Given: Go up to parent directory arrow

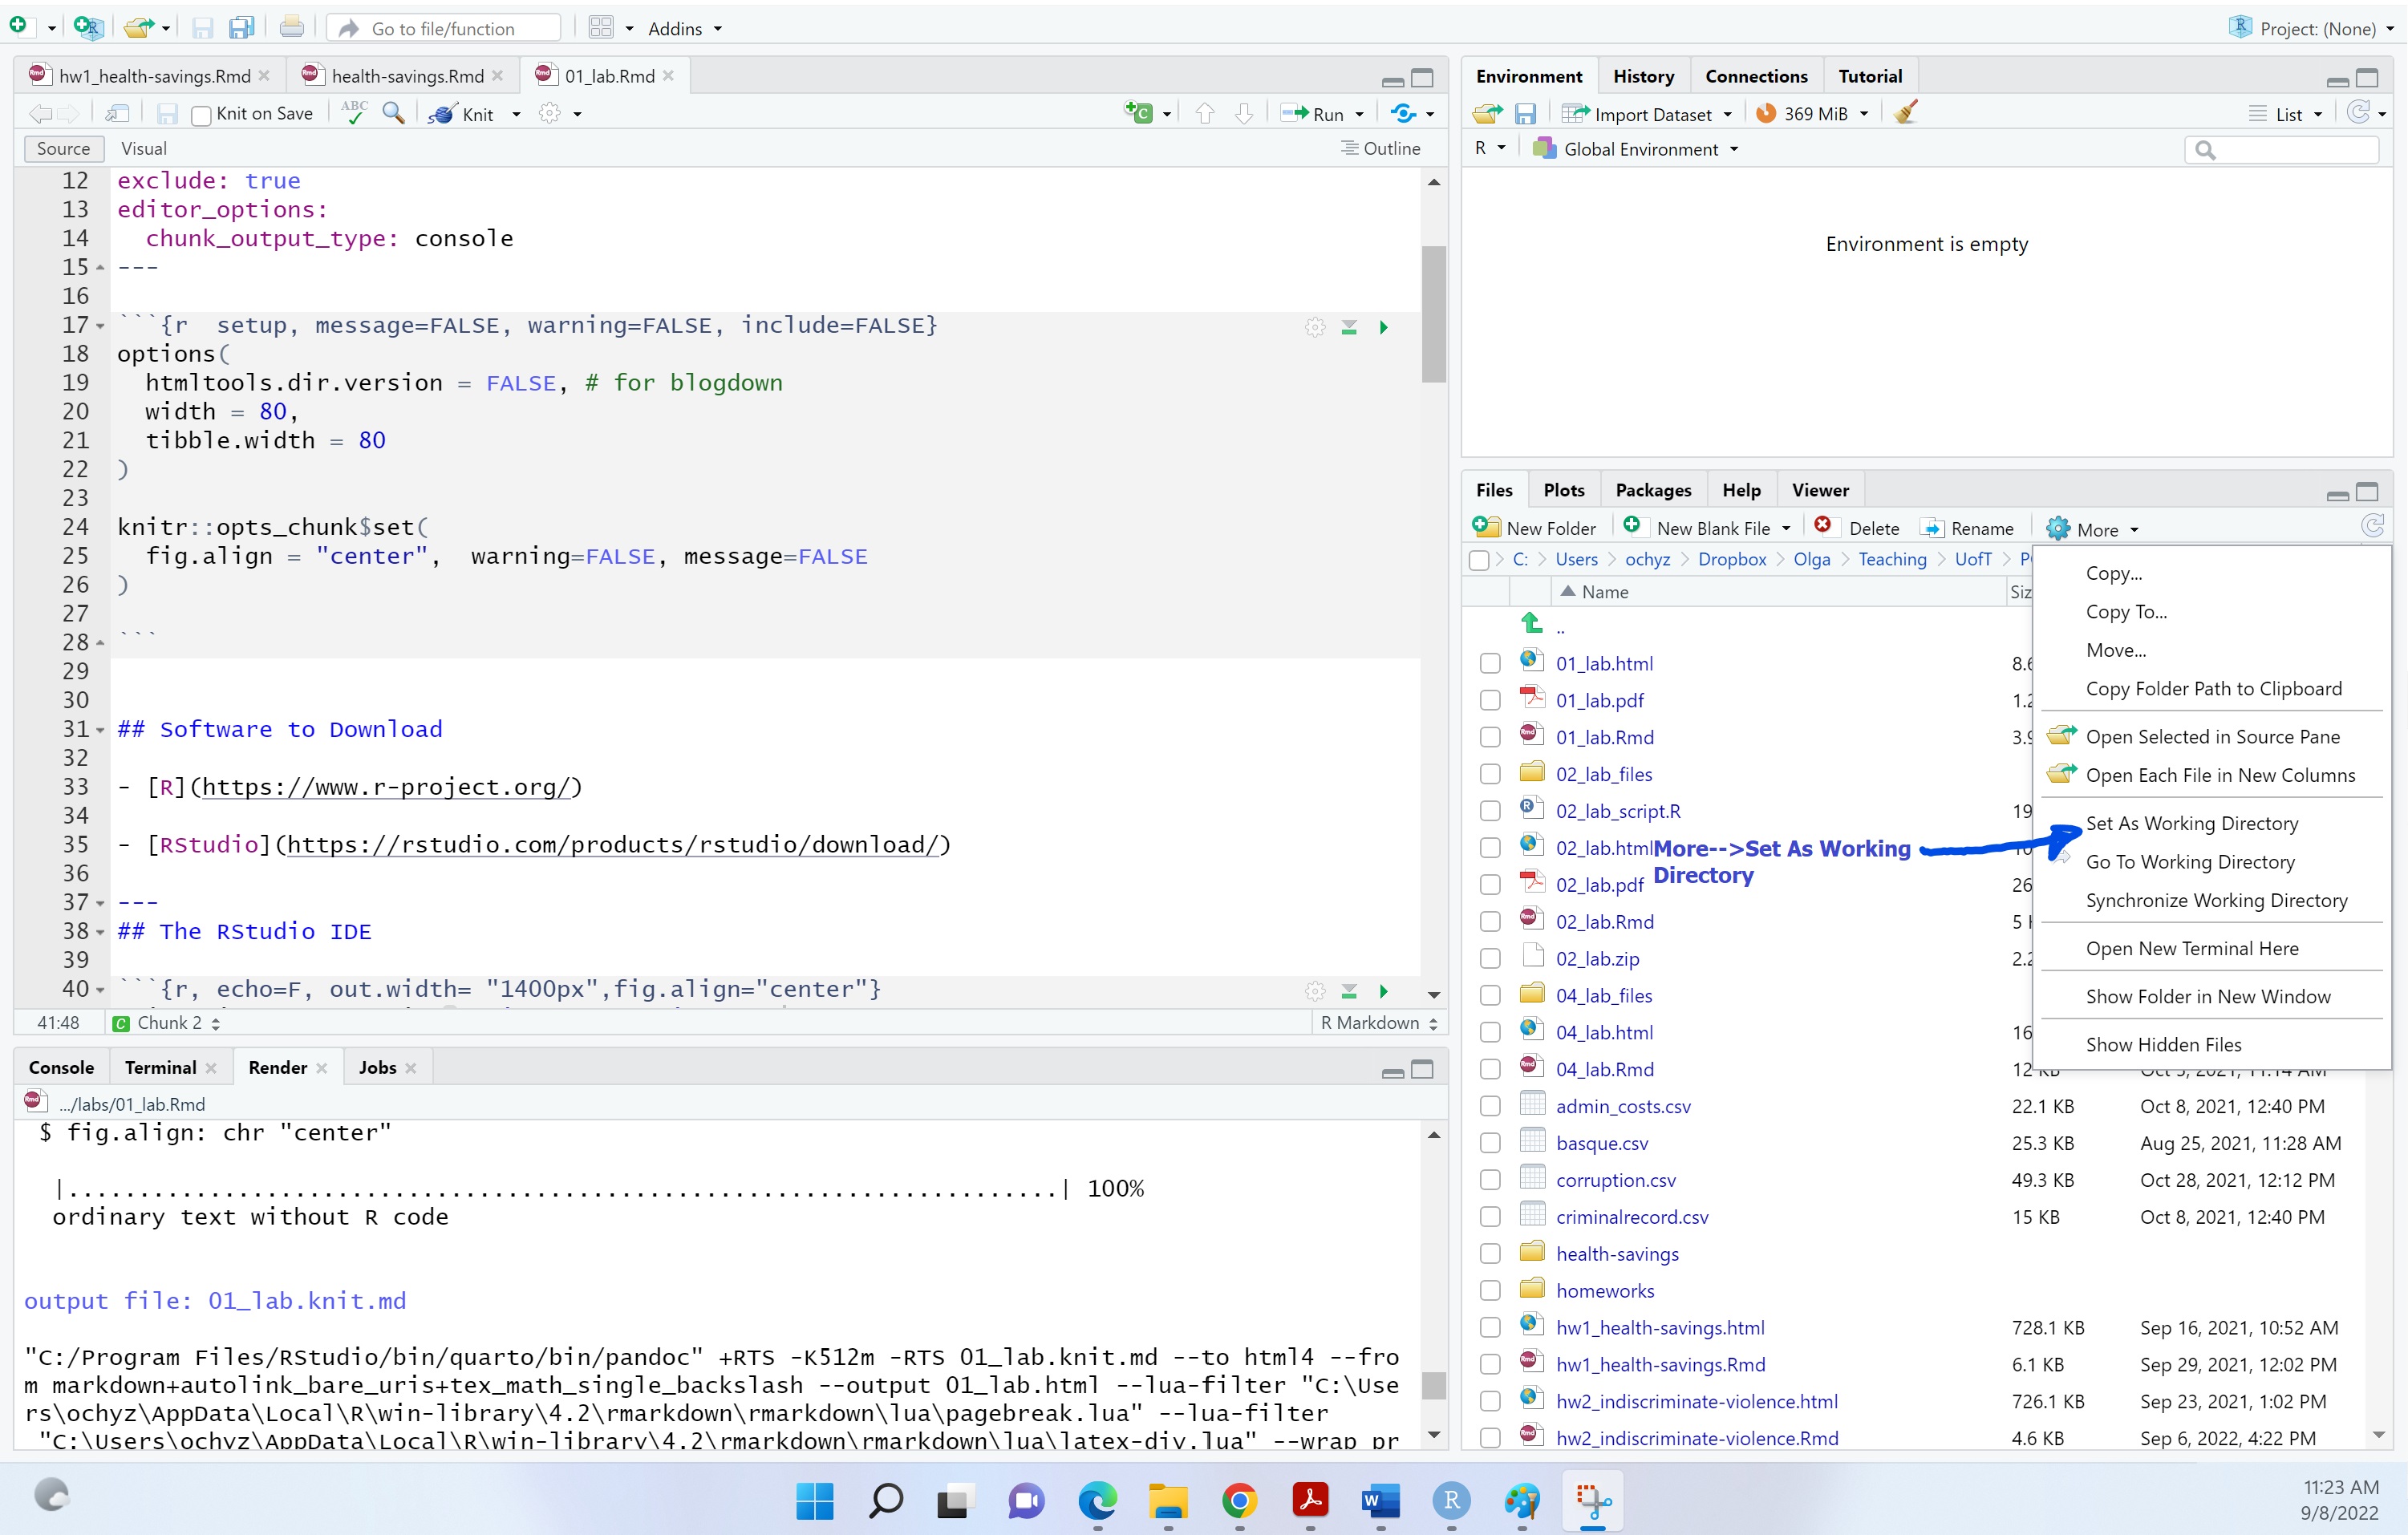Looking at the screenshot, I should (x=1532, y=623).
